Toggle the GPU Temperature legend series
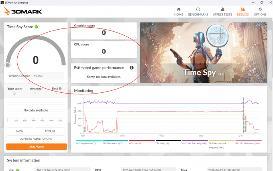The width and height of the screenshot is (273, 171). pos(115,142)
